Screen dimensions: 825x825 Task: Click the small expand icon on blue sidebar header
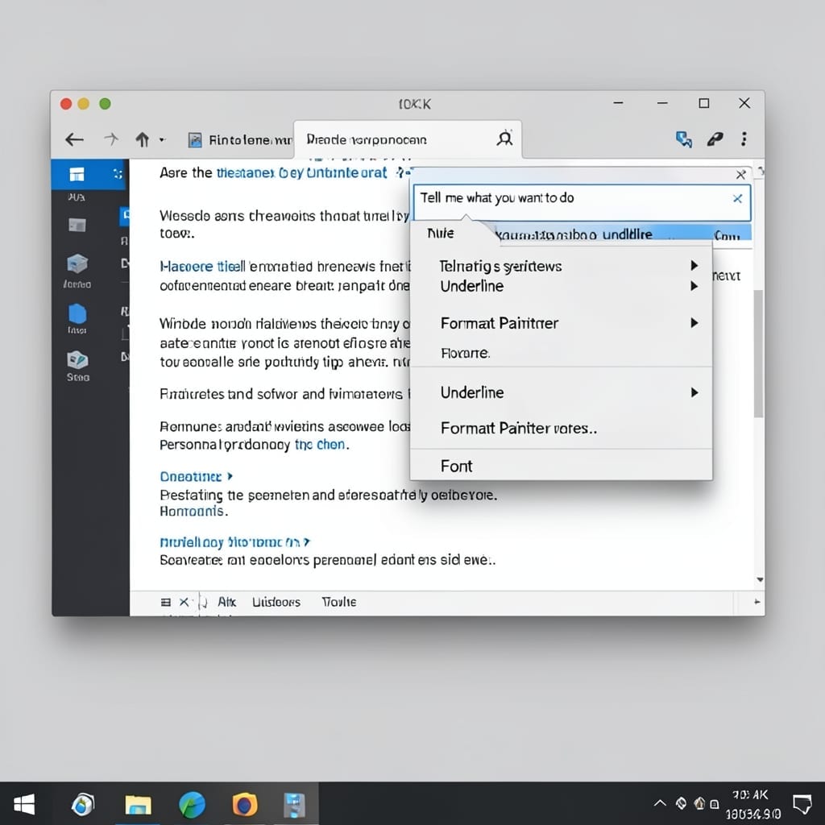(118, 174)
